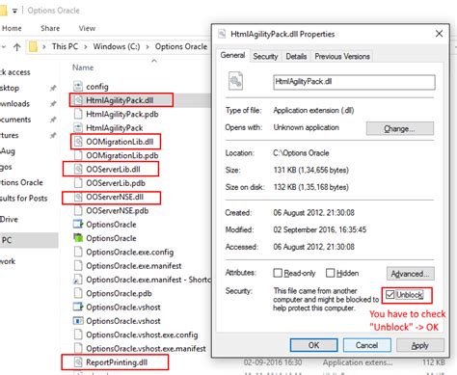Click Windows (C:) in the address bar
Image resolution: width=457 pixels, height=375 pixels.
[x=117, y=46]
